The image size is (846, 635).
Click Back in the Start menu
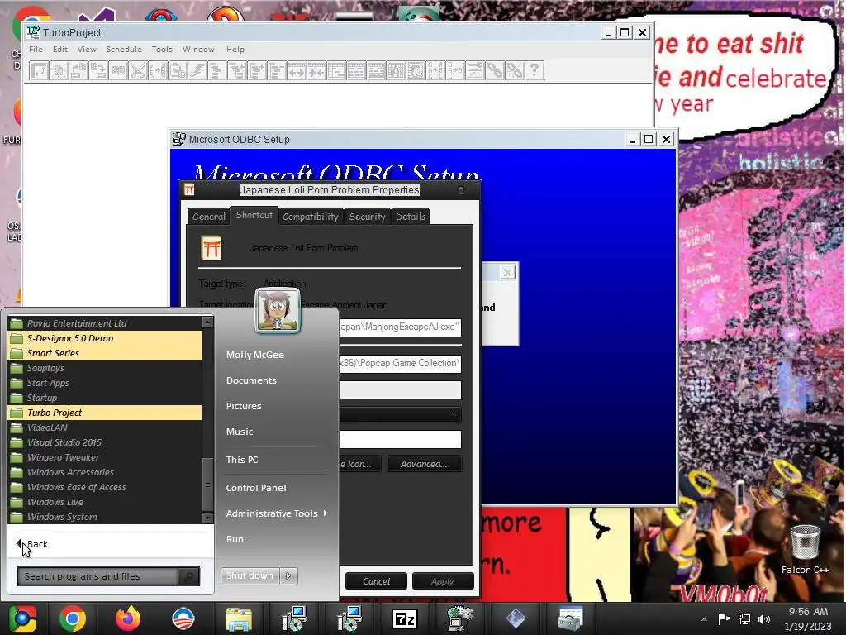pyautogui.click(x=32, y=544)
